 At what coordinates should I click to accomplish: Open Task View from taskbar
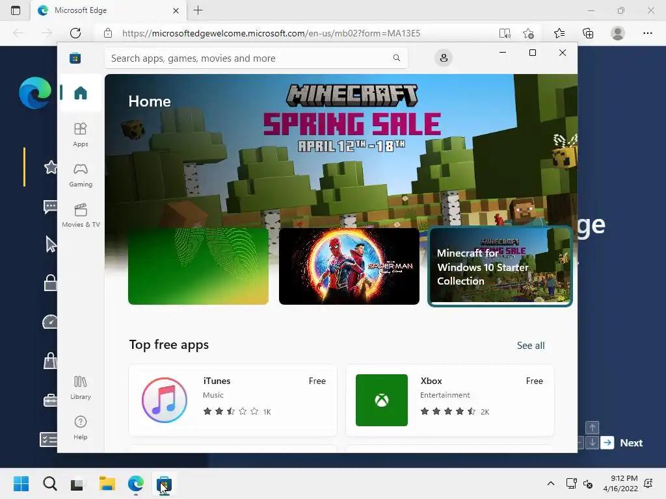click(x=77, y=484)
